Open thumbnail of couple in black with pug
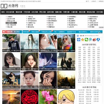 (66, 61)
